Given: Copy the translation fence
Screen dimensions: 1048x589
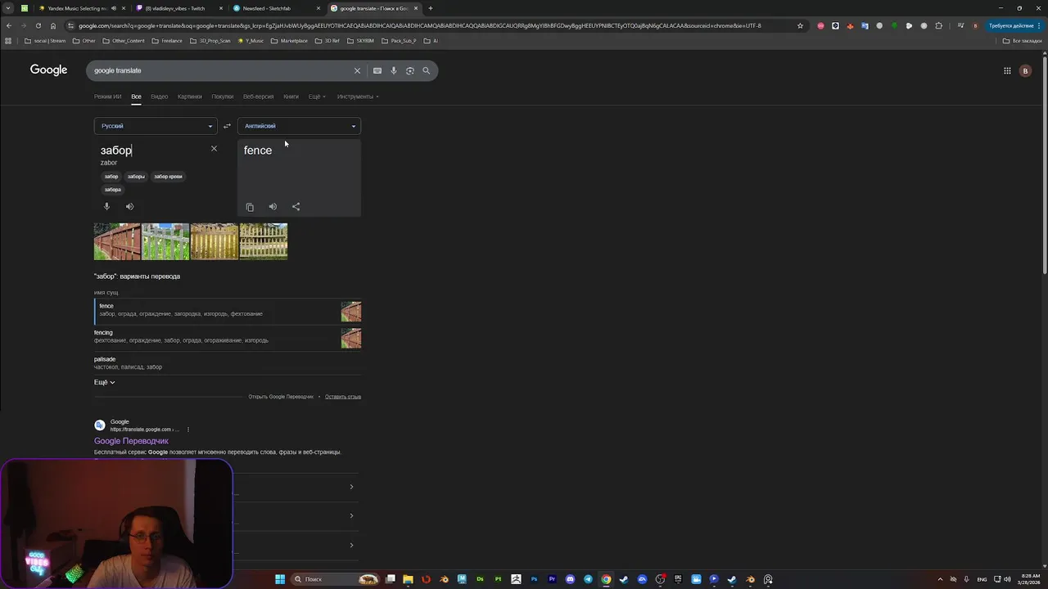Looking at the screenshot, I should coord(250,207).
